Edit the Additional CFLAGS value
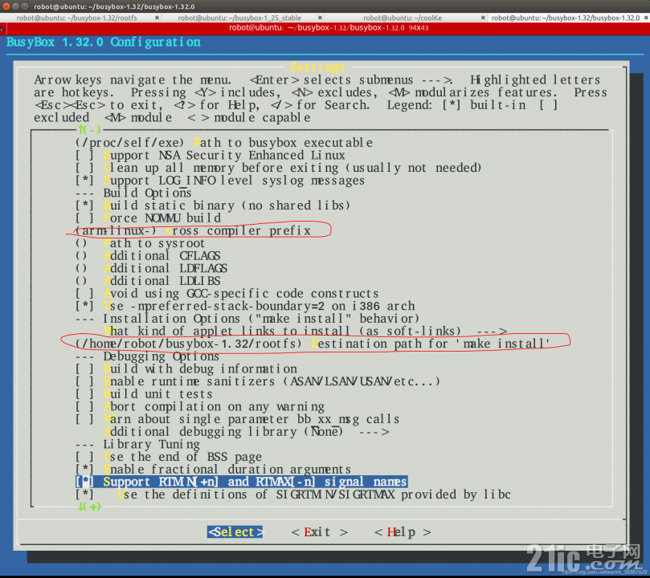Screen dimensions: 650x578 click(148, 256)
